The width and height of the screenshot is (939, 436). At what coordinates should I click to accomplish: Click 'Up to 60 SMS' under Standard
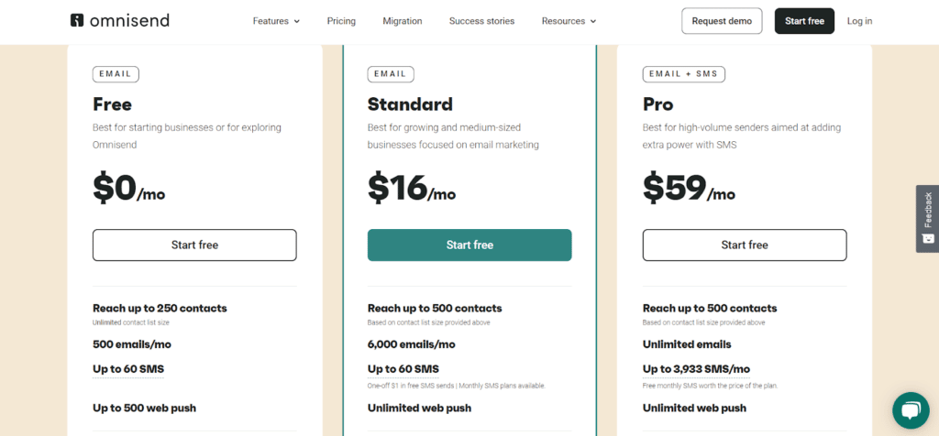click(403, 369)
